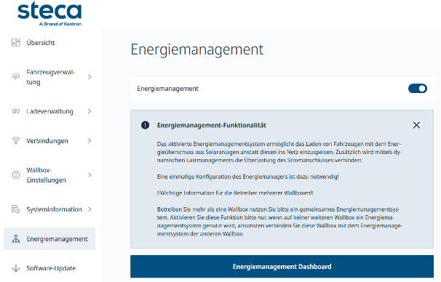This screenshot has height=282, width=441.
Task: Expand the Fahrzeugverwaltung chevron
Action: [90, 77]
